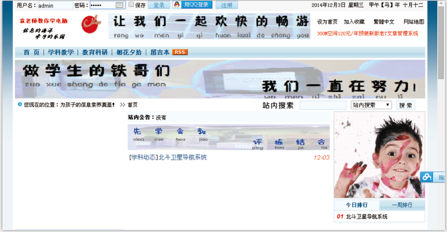Screen dimensions: 447x232
Task: Go to 首页 in navigation bar
Action: click(31, 52)
